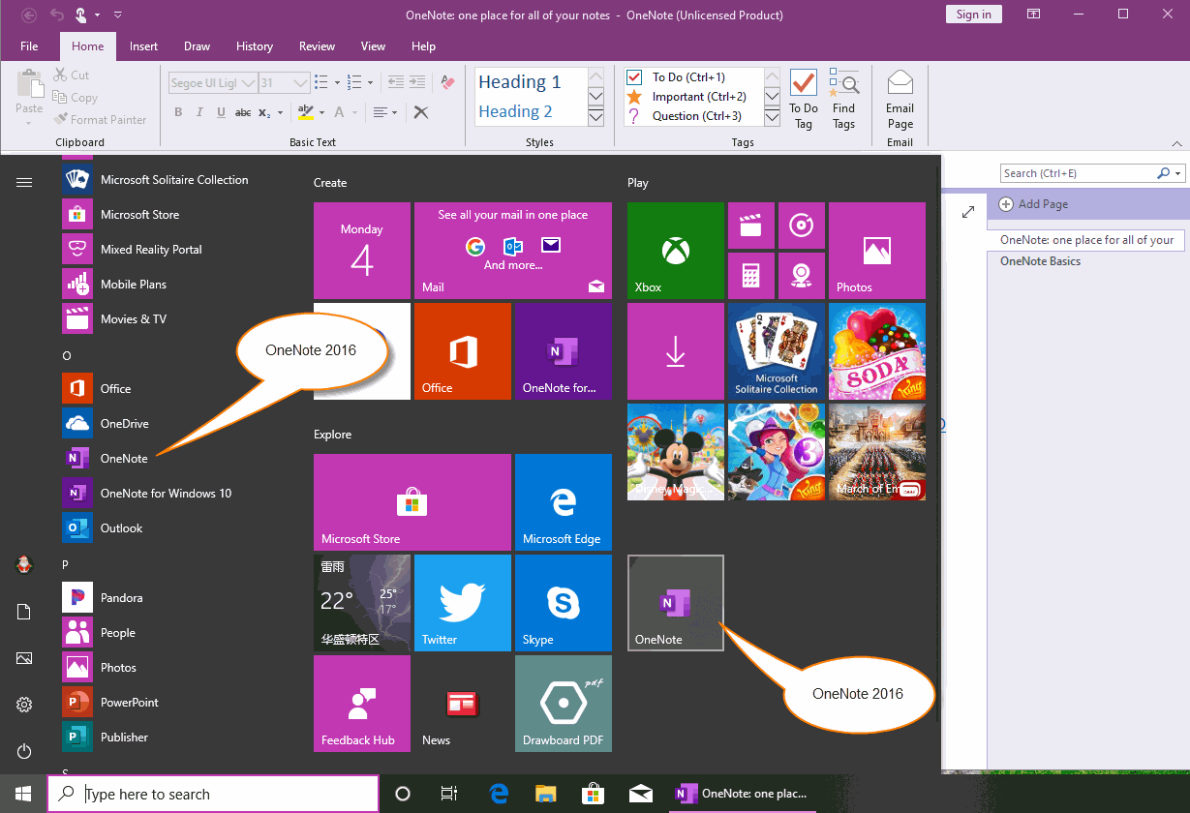Clear all formatting with eraser icon
Viewport: 1190px width, 813px height.
pyautogui.click(x=447, y=83)
